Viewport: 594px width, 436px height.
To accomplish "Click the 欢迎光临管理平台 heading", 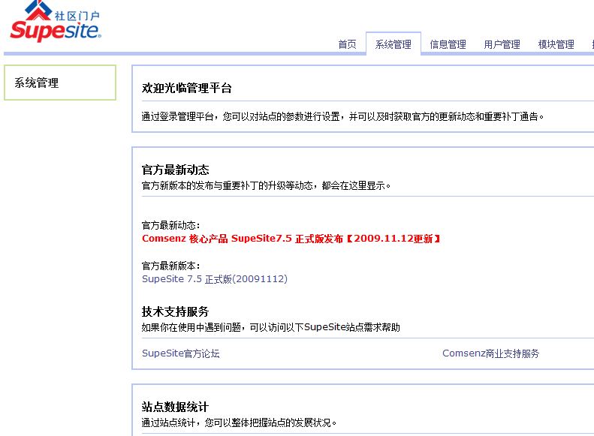I will (186, 89).
